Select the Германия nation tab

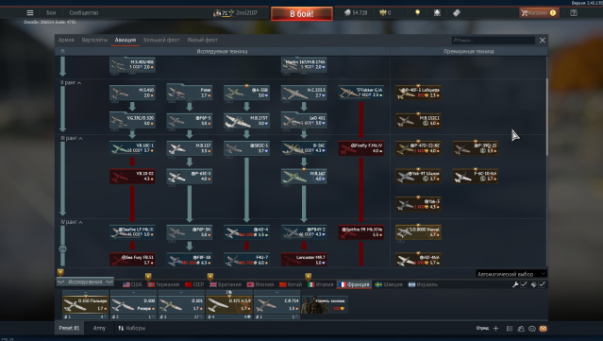click(164, 284)
